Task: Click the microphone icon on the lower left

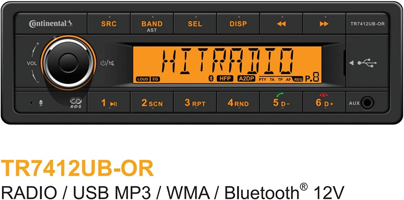Action: (x=41, y=103)
